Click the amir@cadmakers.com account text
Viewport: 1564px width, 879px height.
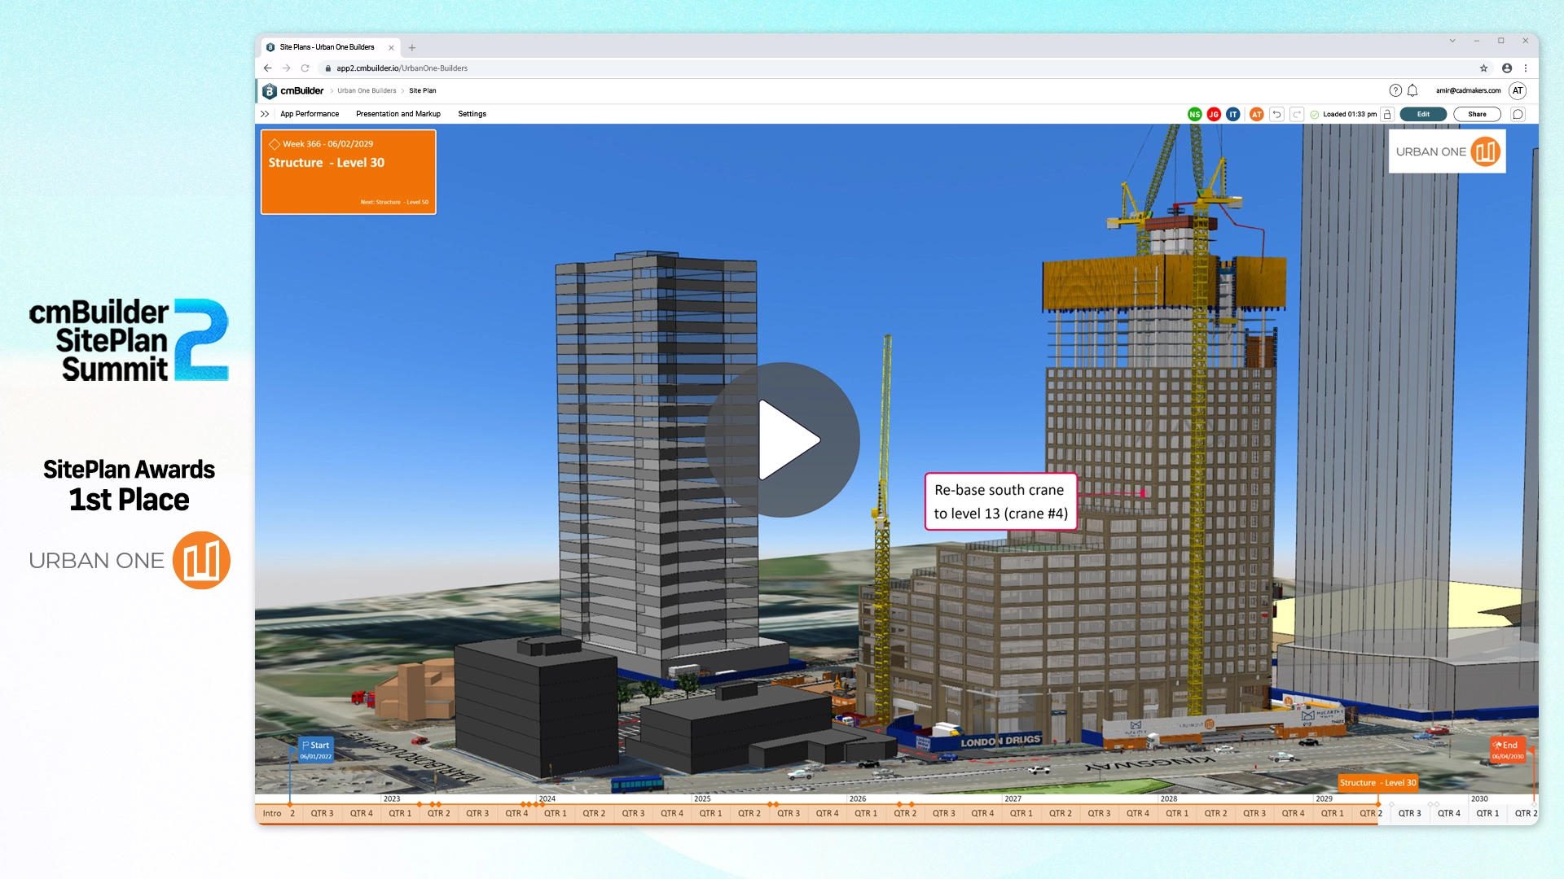(x=1468, y=90)
